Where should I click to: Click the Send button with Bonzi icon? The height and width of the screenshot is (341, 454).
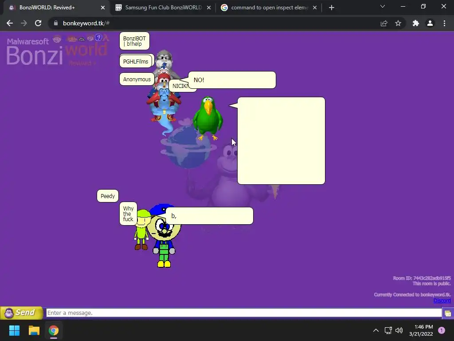click(21, 313)
